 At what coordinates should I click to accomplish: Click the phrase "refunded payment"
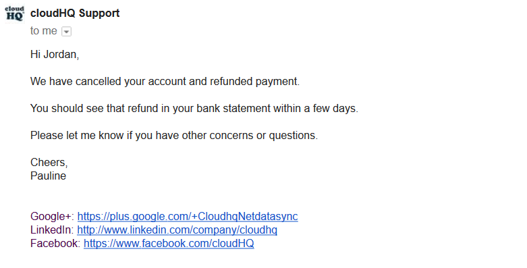(254, 82)
